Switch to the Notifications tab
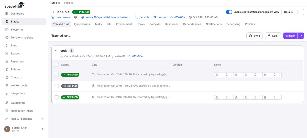 [x=214, y=24]
